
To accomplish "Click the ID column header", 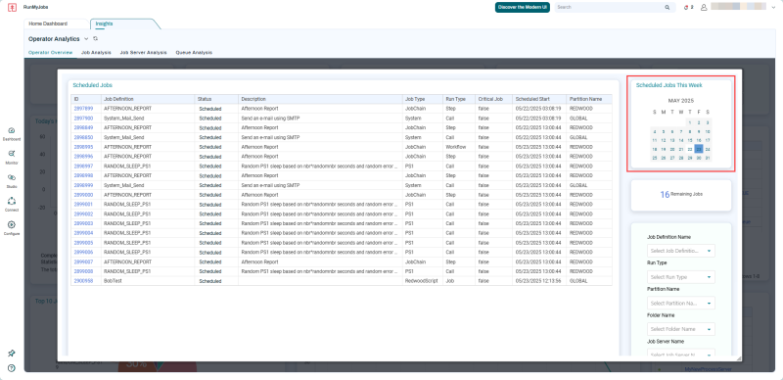I will tap(86, 99).
